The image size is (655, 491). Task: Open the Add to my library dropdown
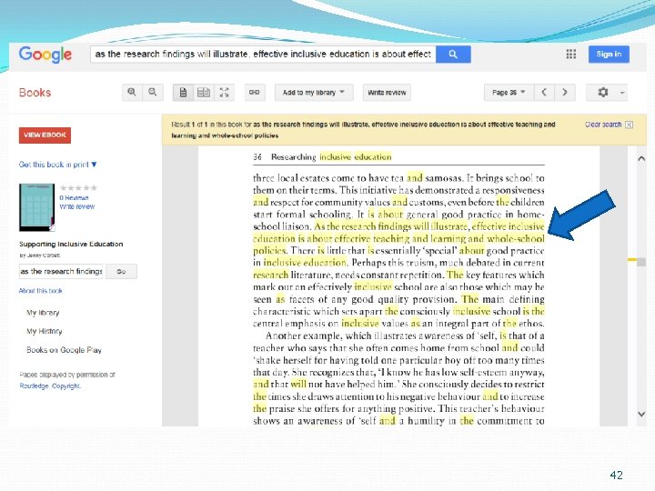point(314,92)
